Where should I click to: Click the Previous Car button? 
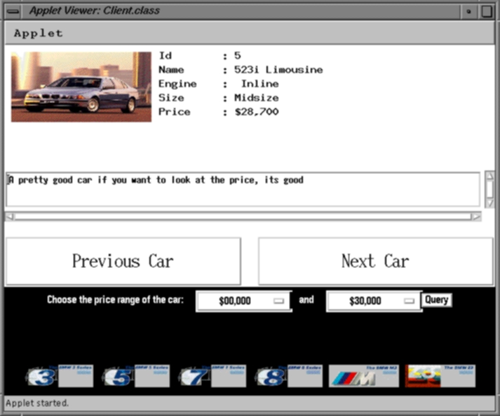[x=123, y=261]
